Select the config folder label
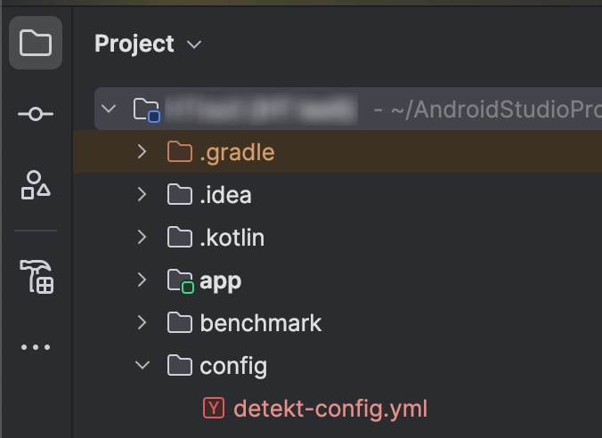 [233, 366]
